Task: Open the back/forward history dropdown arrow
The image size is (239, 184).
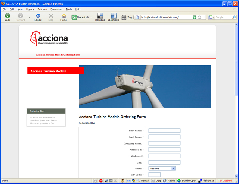Action: pos(29,17)
